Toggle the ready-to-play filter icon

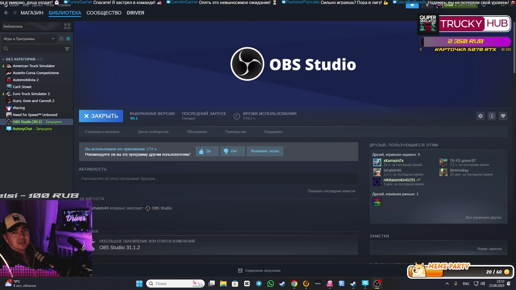[68, 39]
